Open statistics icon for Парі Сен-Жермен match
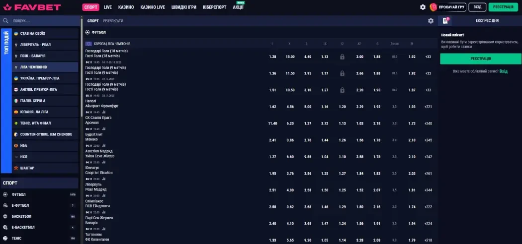This screenshot has height=244, width=522. tap(103, 229)
